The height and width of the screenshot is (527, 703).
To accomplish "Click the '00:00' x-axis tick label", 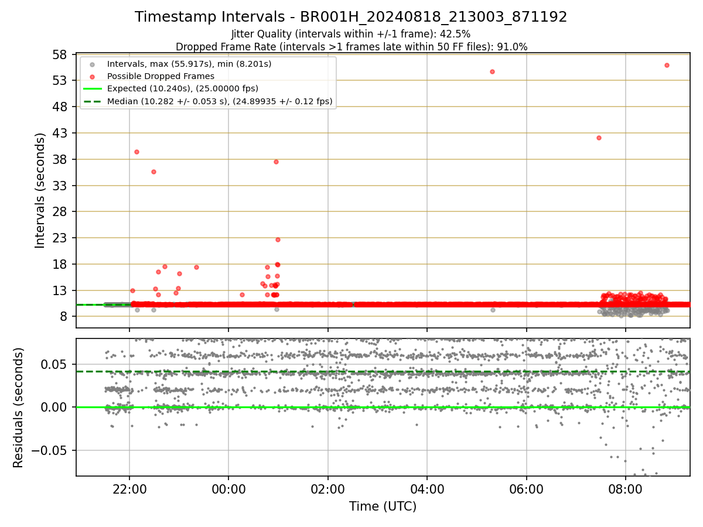I will (x=228, y=488).
